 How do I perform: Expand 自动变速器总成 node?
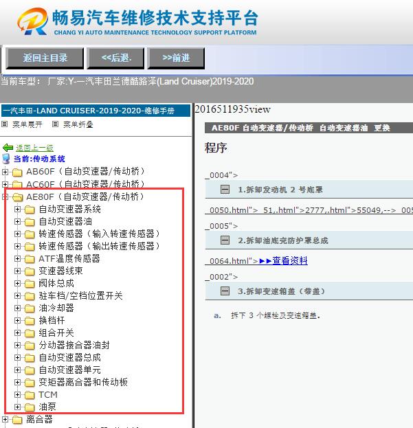pyautogui.click(x=17, y=357)
